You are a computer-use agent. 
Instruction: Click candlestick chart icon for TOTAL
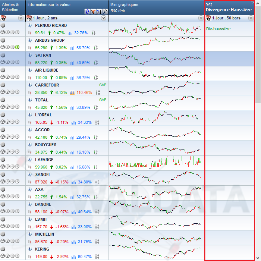point(30,107)
